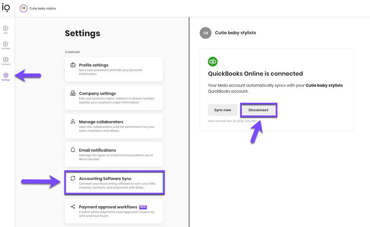Go to Contacts in the sidebar

6,61
